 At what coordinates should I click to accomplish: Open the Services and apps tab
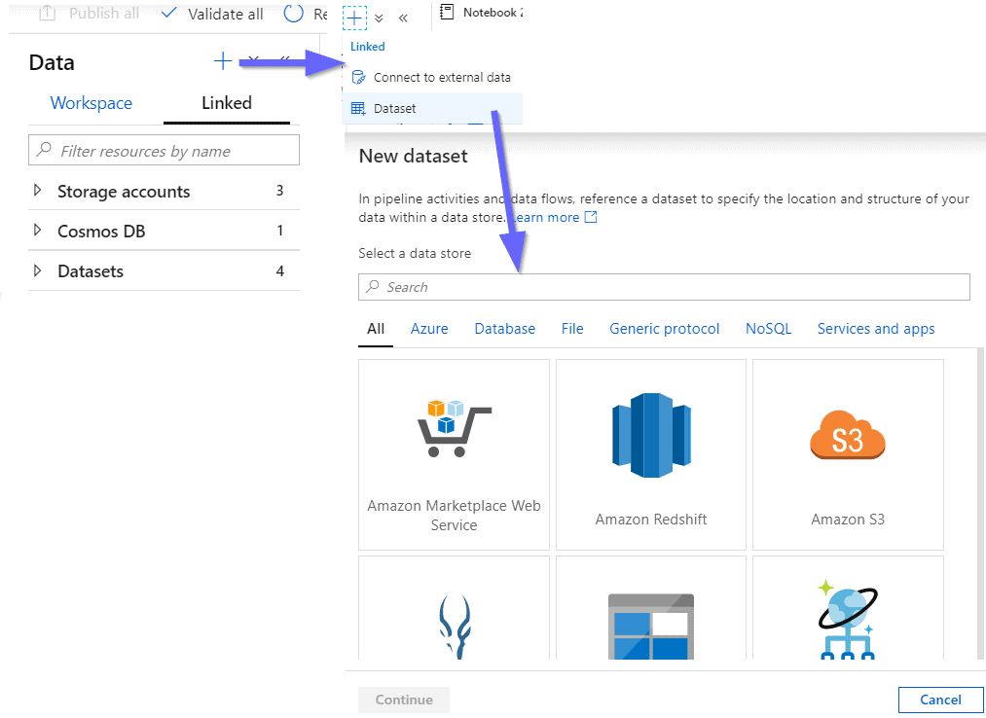[x=876, y=329]
